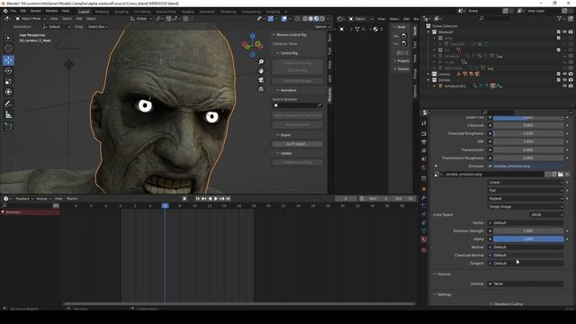Expand the camera collection in outliner
Screen dimensions: 576x324
(x=428, y=74)
